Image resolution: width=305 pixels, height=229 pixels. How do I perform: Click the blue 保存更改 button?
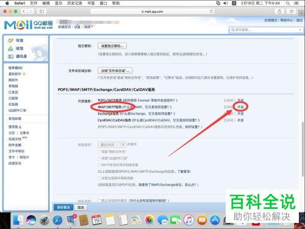[63, 207]
